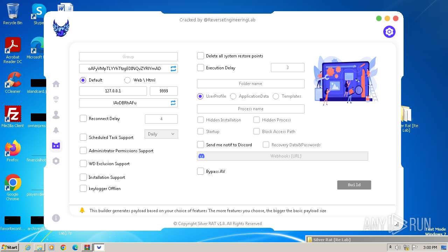Screen dimensions: 448x252
Task: Open Windows Explorer in the taskbar
Action: pos(40,247)
